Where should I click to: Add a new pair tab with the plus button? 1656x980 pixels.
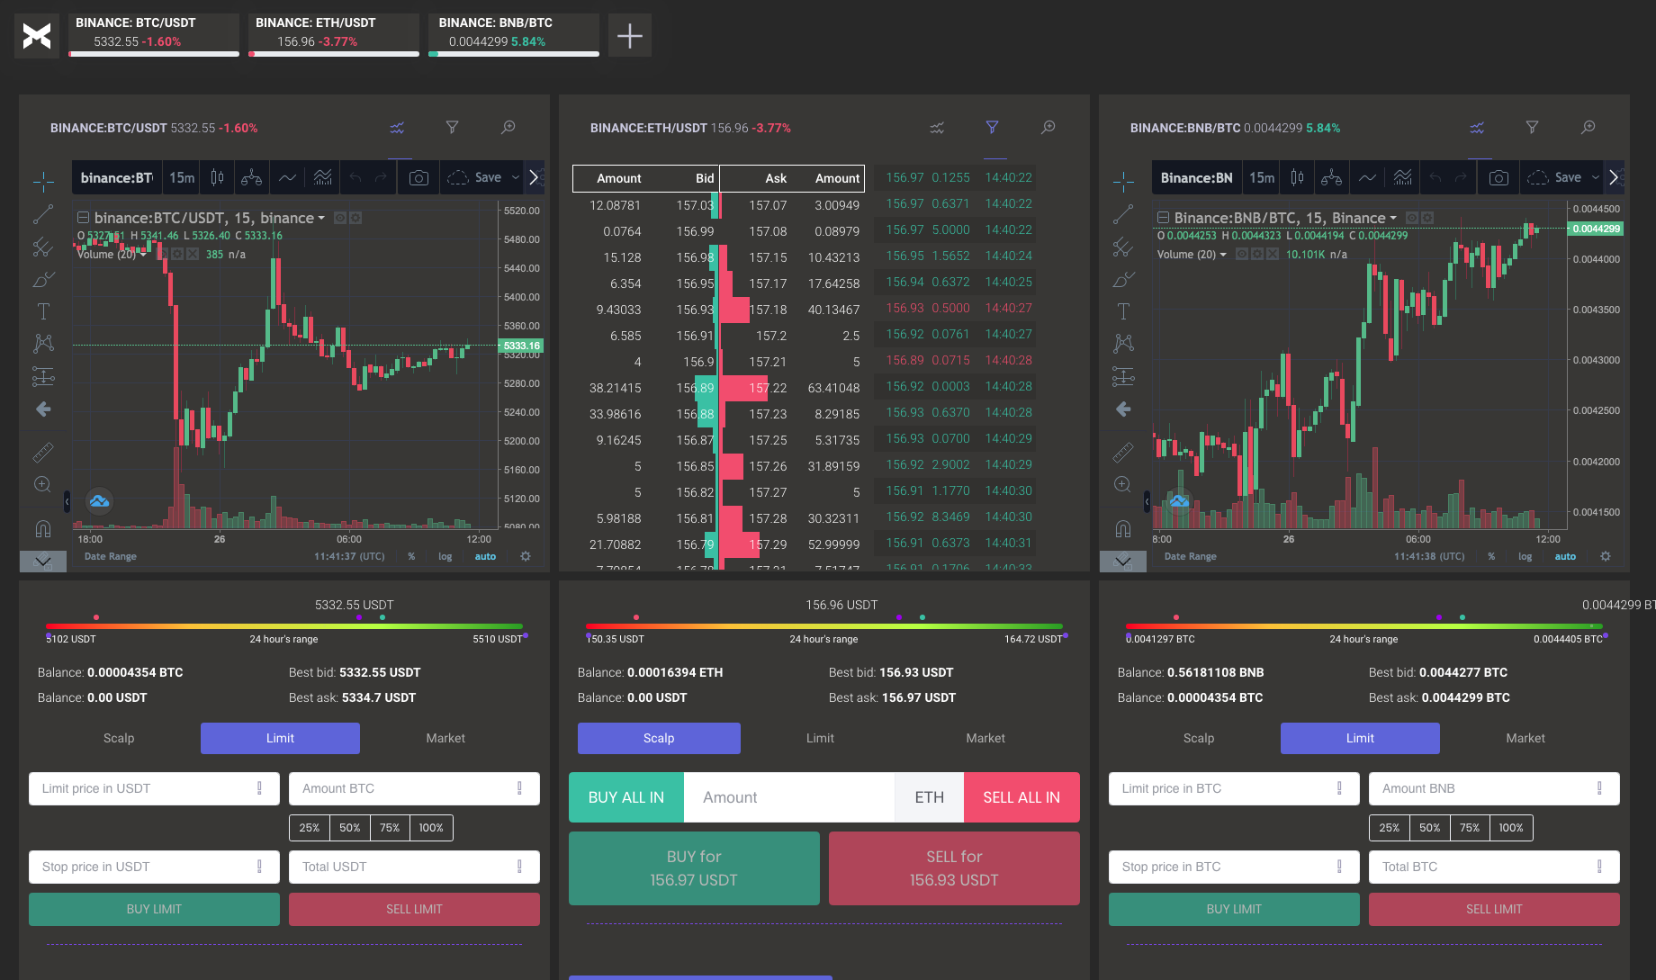pyautogui.click(x=630, y=36)
